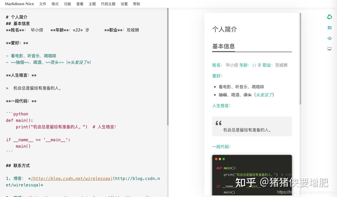
Task: Open the 设置 menu
Action: [x=124, y=4]
